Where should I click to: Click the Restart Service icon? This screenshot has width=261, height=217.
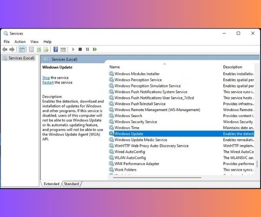(95, 49)
